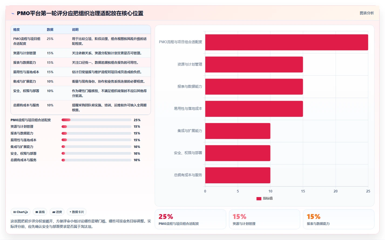The image size is (385, 240).
Task: Click description 关注依赖关系、资源分配和计划变更是否可管理
Action: click(107, 53)
